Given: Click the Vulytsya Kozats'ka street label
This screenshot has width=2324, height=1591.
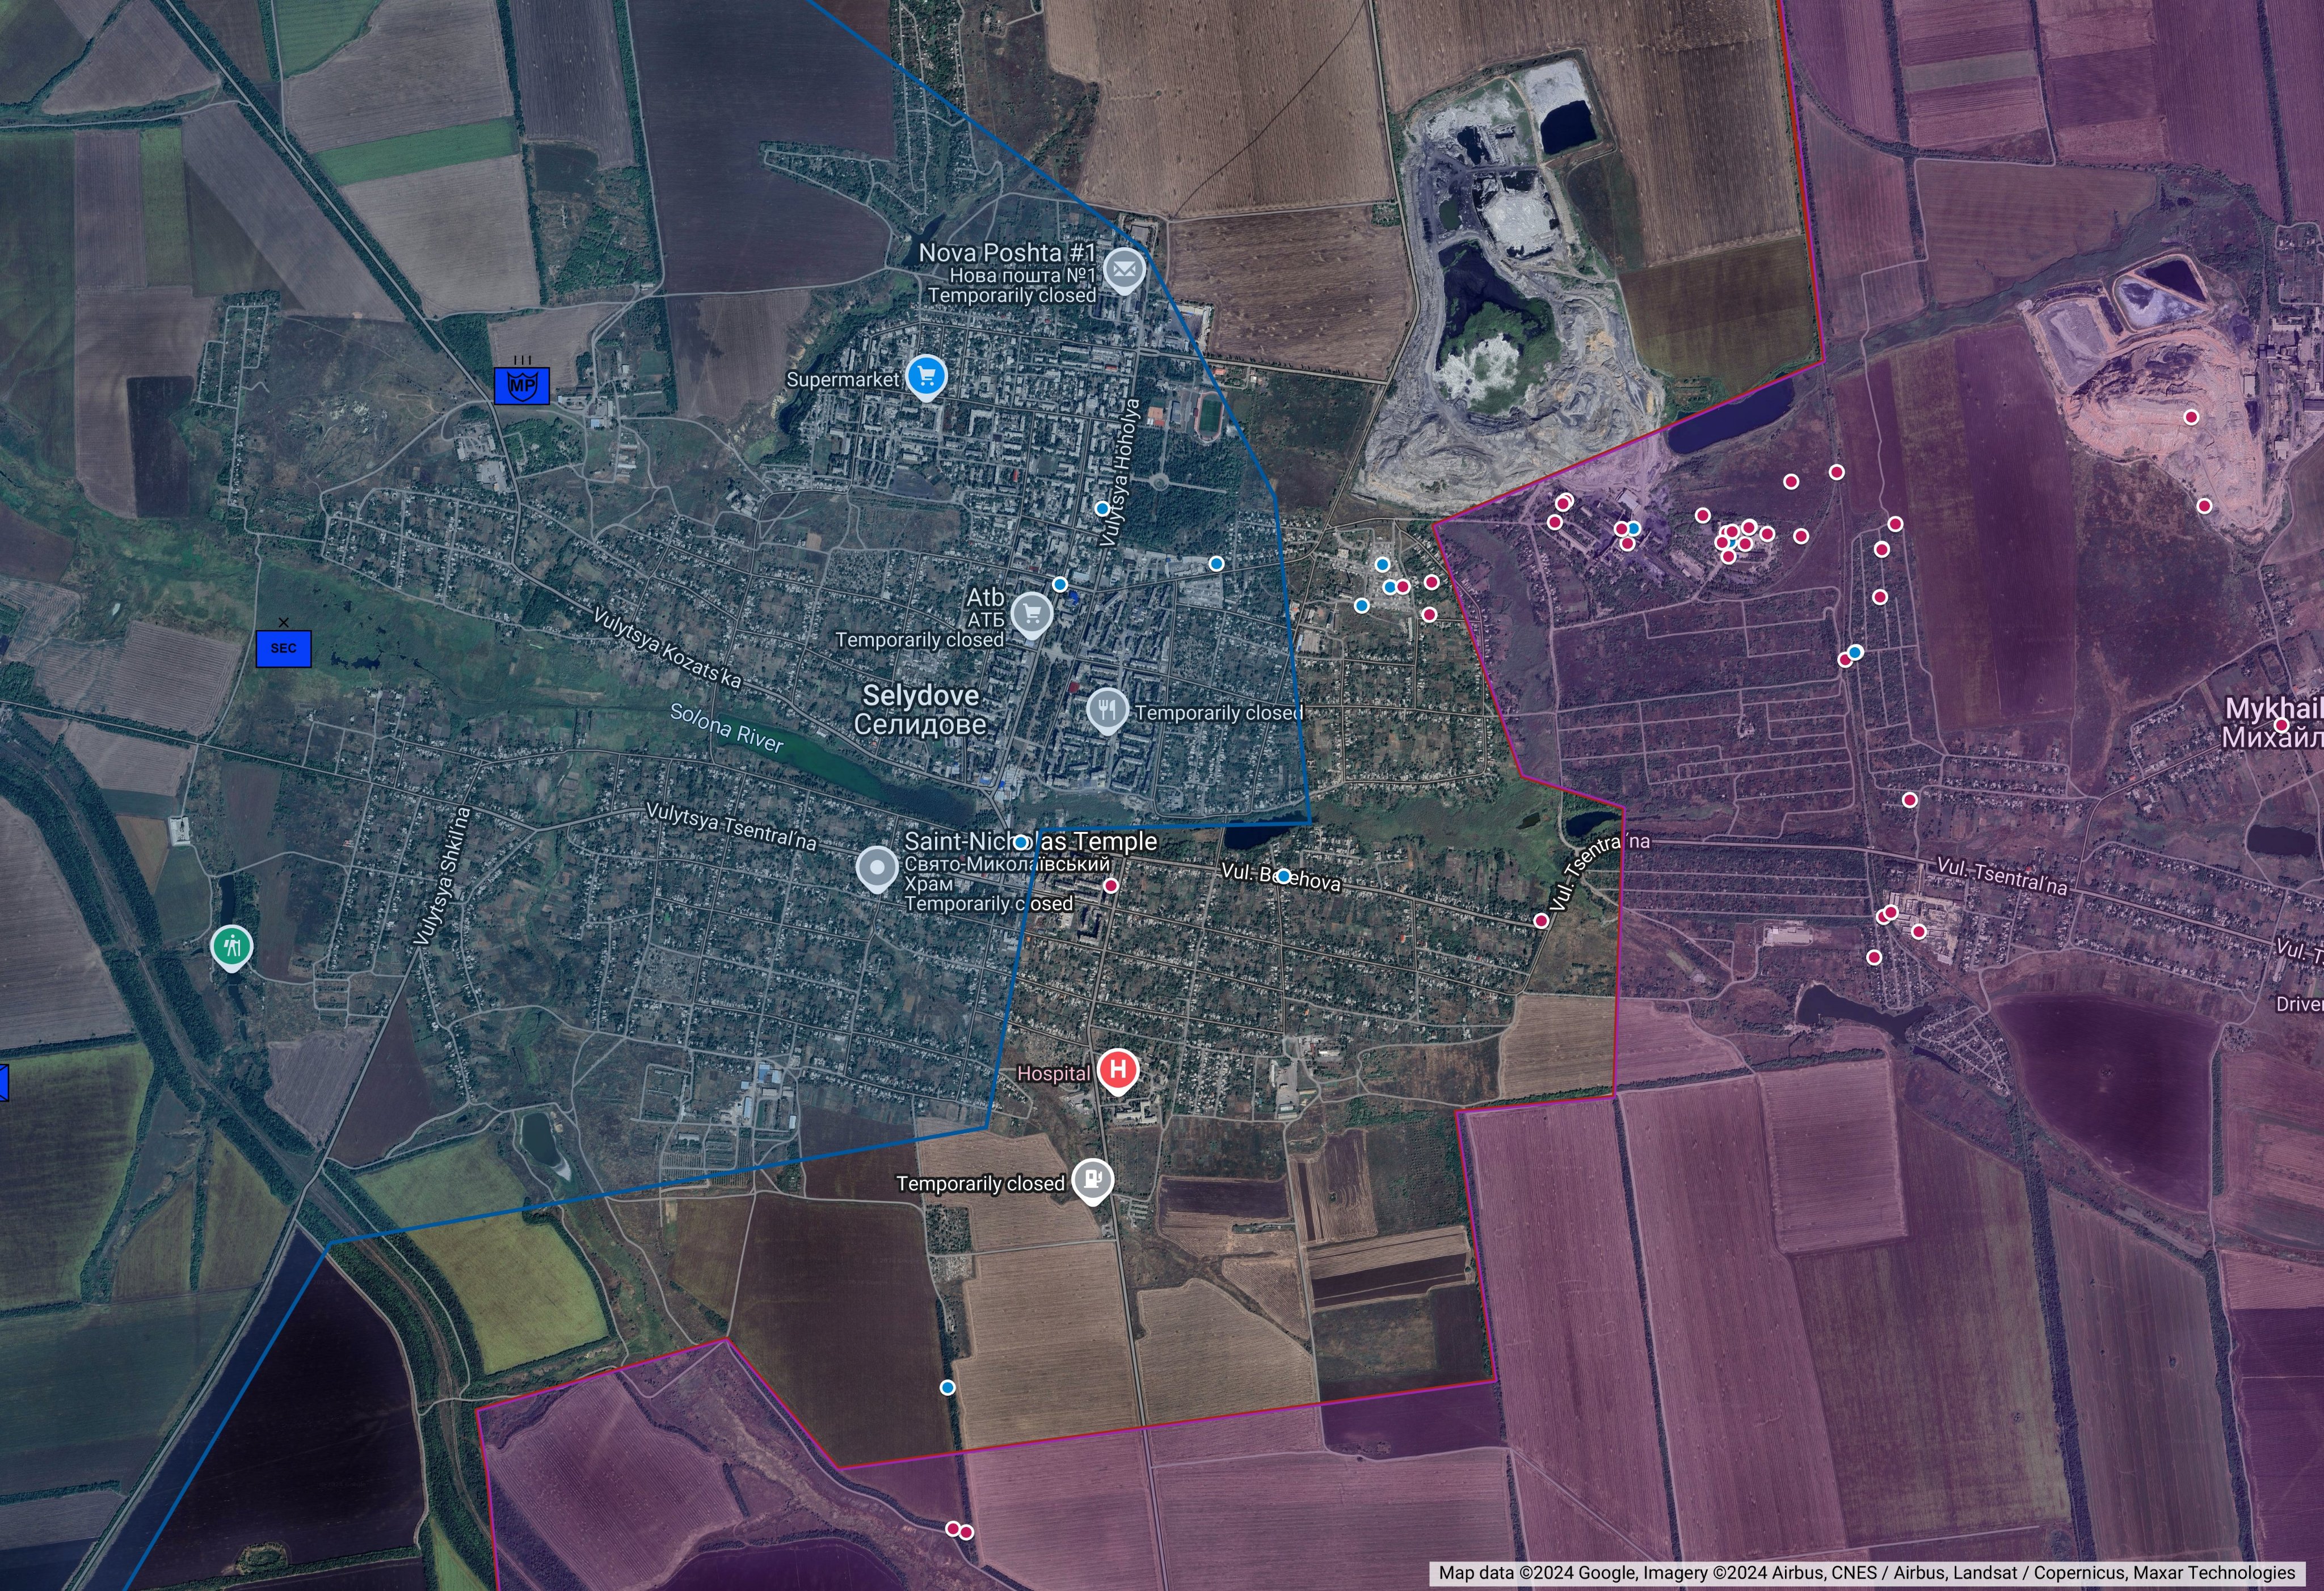Looking at the screenshot, I should pos(667,648).
